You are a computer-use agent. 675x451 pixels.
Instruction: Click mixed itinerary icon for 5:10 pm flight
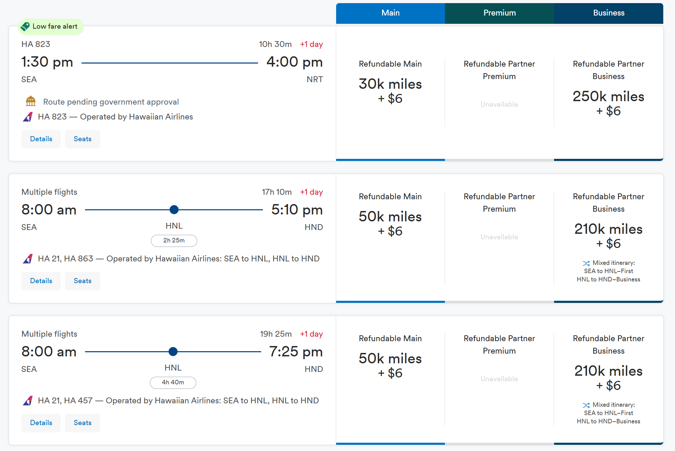586,263
